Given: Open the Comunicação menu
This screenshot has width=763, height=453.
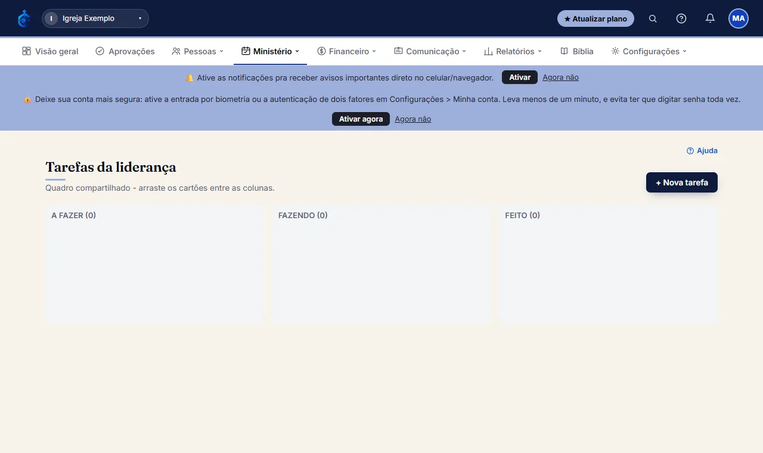Looking at the screenshot, I should coord(430,51).
